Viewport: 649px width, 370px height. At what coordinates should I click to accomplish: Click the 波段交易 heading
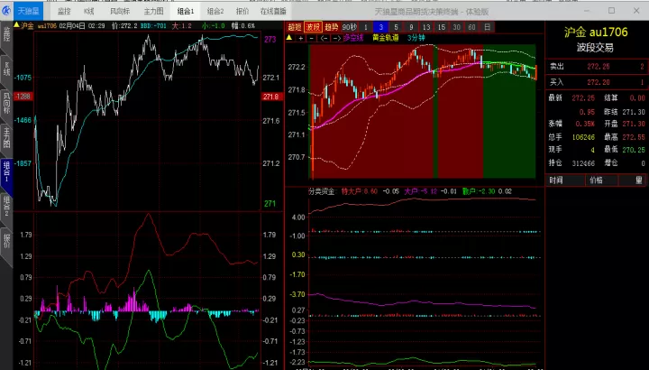(595, 48)
